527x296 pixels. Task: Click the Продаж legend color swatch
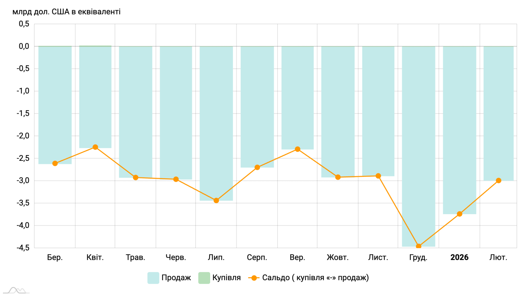153,278
